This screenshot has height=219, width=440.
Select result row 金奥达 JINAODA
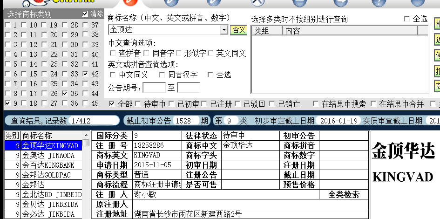pos(43,155)
